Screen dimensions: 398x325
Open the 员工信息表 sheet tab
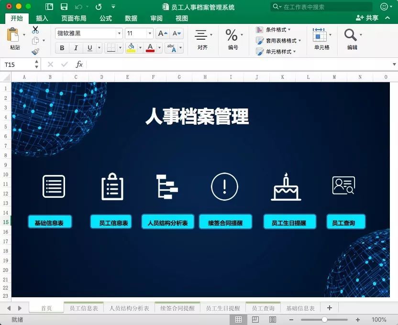(84, 308)
